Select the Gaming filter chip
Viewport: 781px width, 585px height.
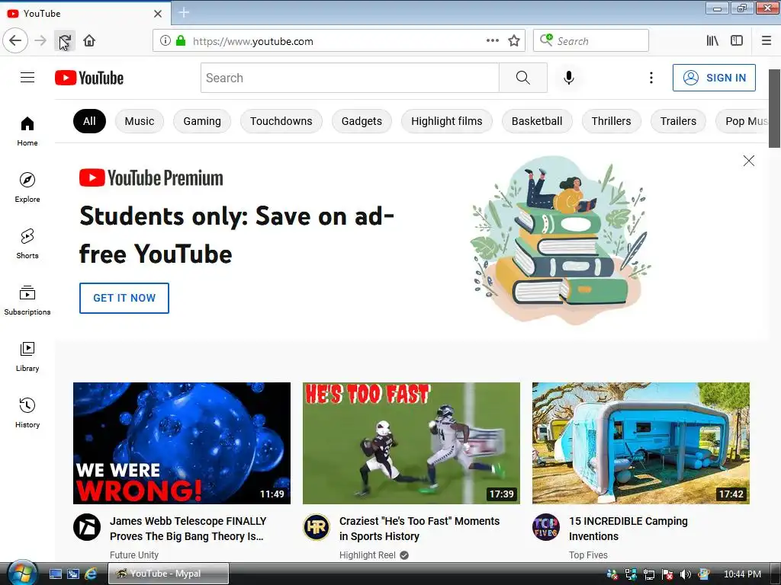[201, 121]
